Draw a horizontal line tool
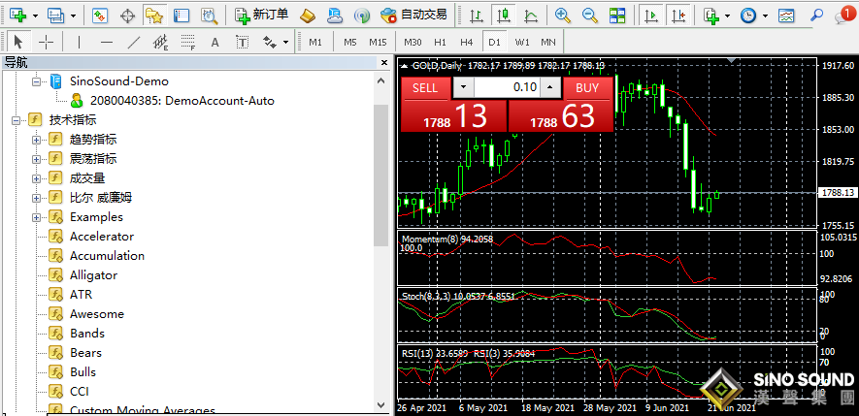The image size is (859, 416). pos(107,42)
